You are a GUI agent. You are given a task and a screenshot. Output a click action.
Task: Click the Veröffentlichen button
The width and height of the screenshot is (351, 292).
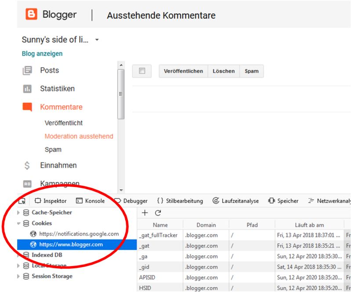click(x=183, y=71)
